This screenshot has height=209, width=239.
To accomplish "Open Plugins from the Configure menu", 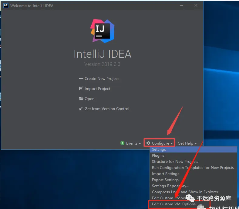I will click(x=193, y=156).
